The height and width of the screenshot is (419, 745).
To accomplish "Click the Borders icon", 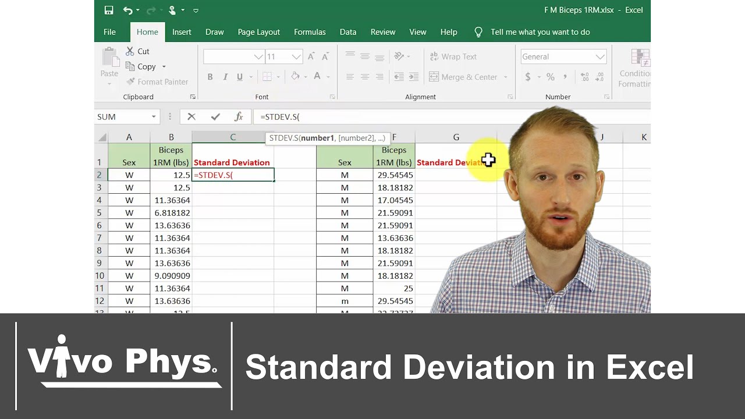I will 267,77.
